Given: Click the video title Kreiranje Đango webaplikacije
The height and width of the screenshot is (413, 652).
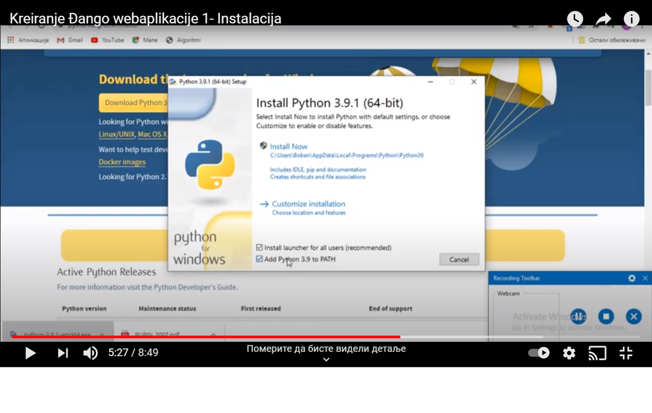Looking at the screenshot, I should pyautogui.click(x=145, y=19).
